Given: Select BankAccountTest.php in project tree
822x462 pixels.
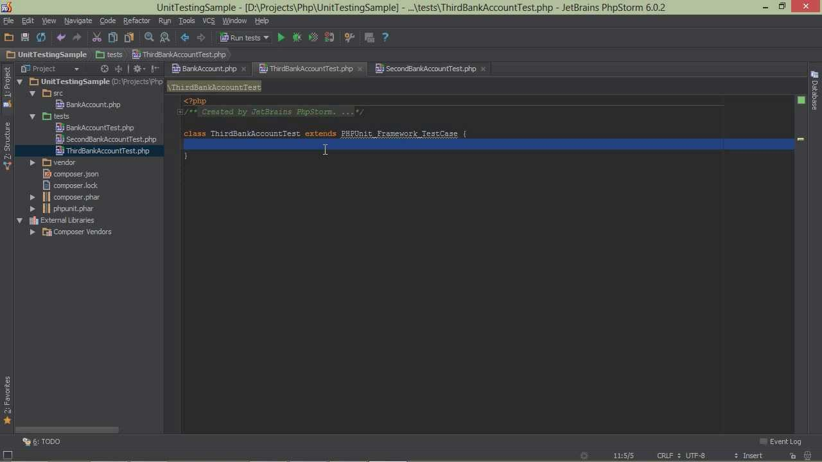Looking at the screenshot, I should 100,128.
